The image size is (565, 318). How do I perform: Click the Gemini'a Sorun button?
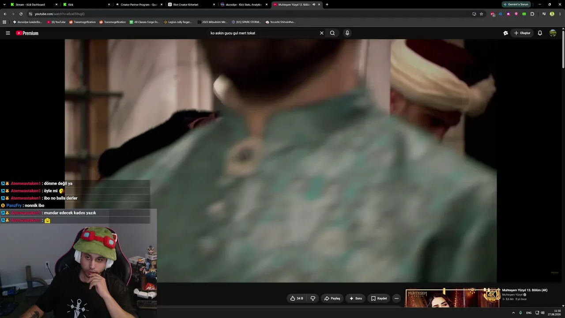516,4
